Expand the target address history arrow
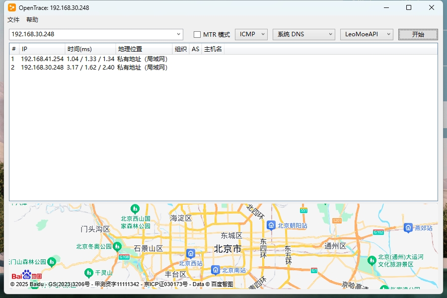447x298 pixels. click(x=179, y=34)
